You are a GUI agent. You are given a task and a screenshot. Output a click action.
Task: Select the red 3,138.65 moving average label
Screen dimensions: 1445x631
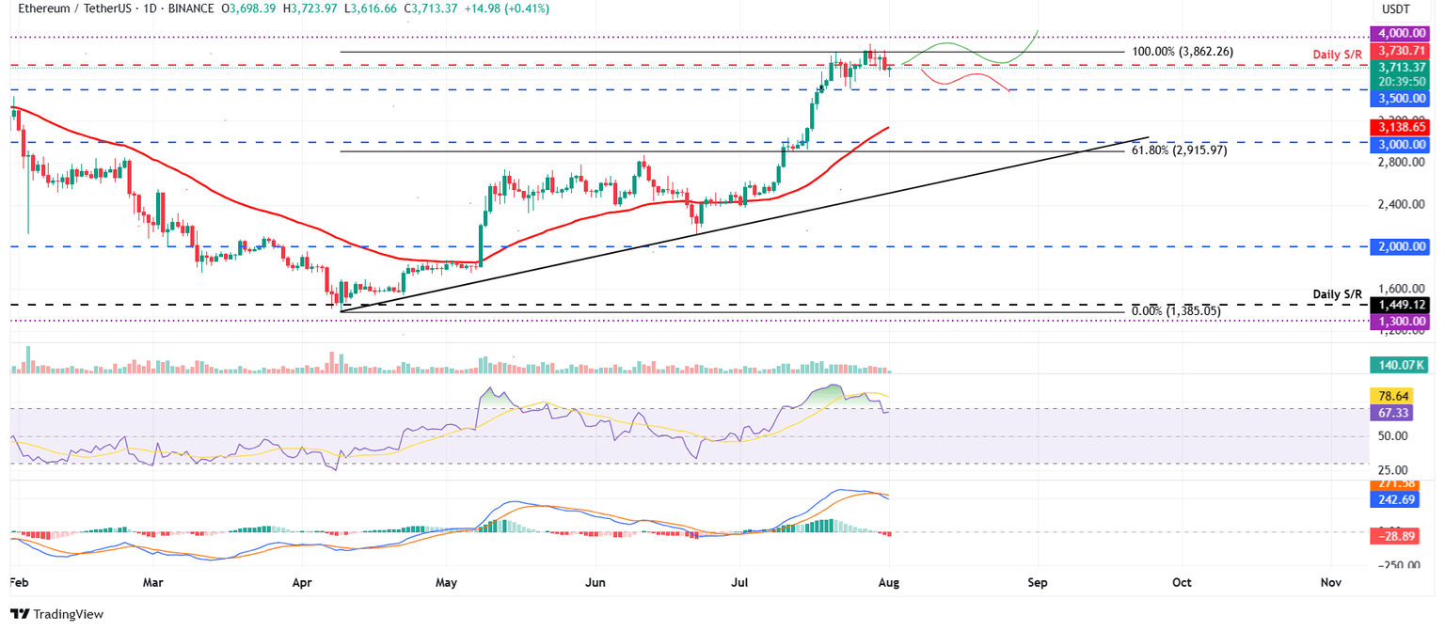click(1401, 127)
